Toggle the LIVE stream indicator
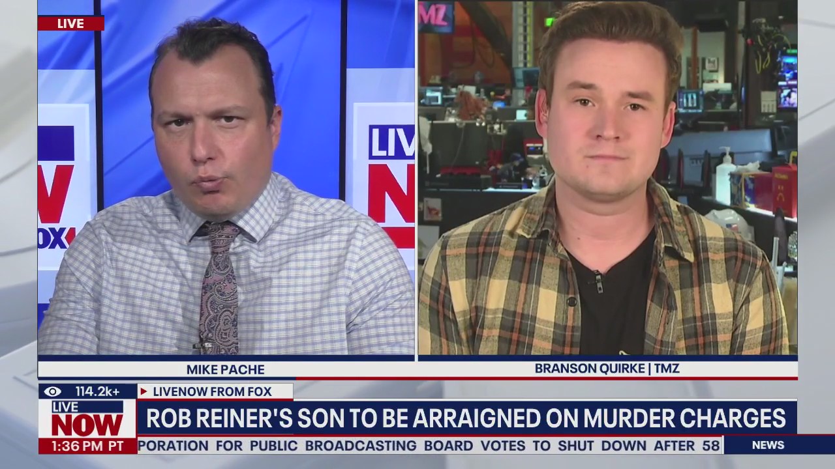 (x=72, y=23)
